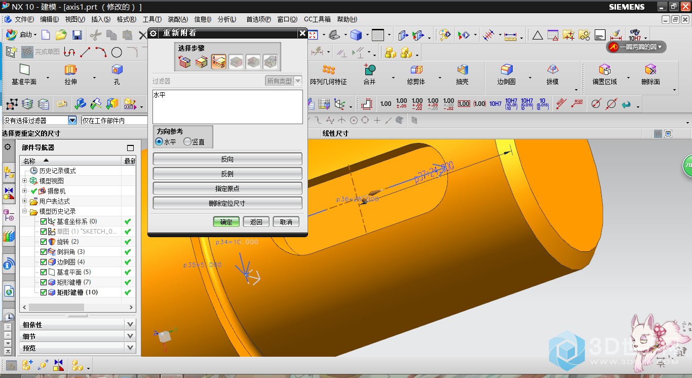
Task: Click the 合并 unite tool
Action: tap(370, 75)
